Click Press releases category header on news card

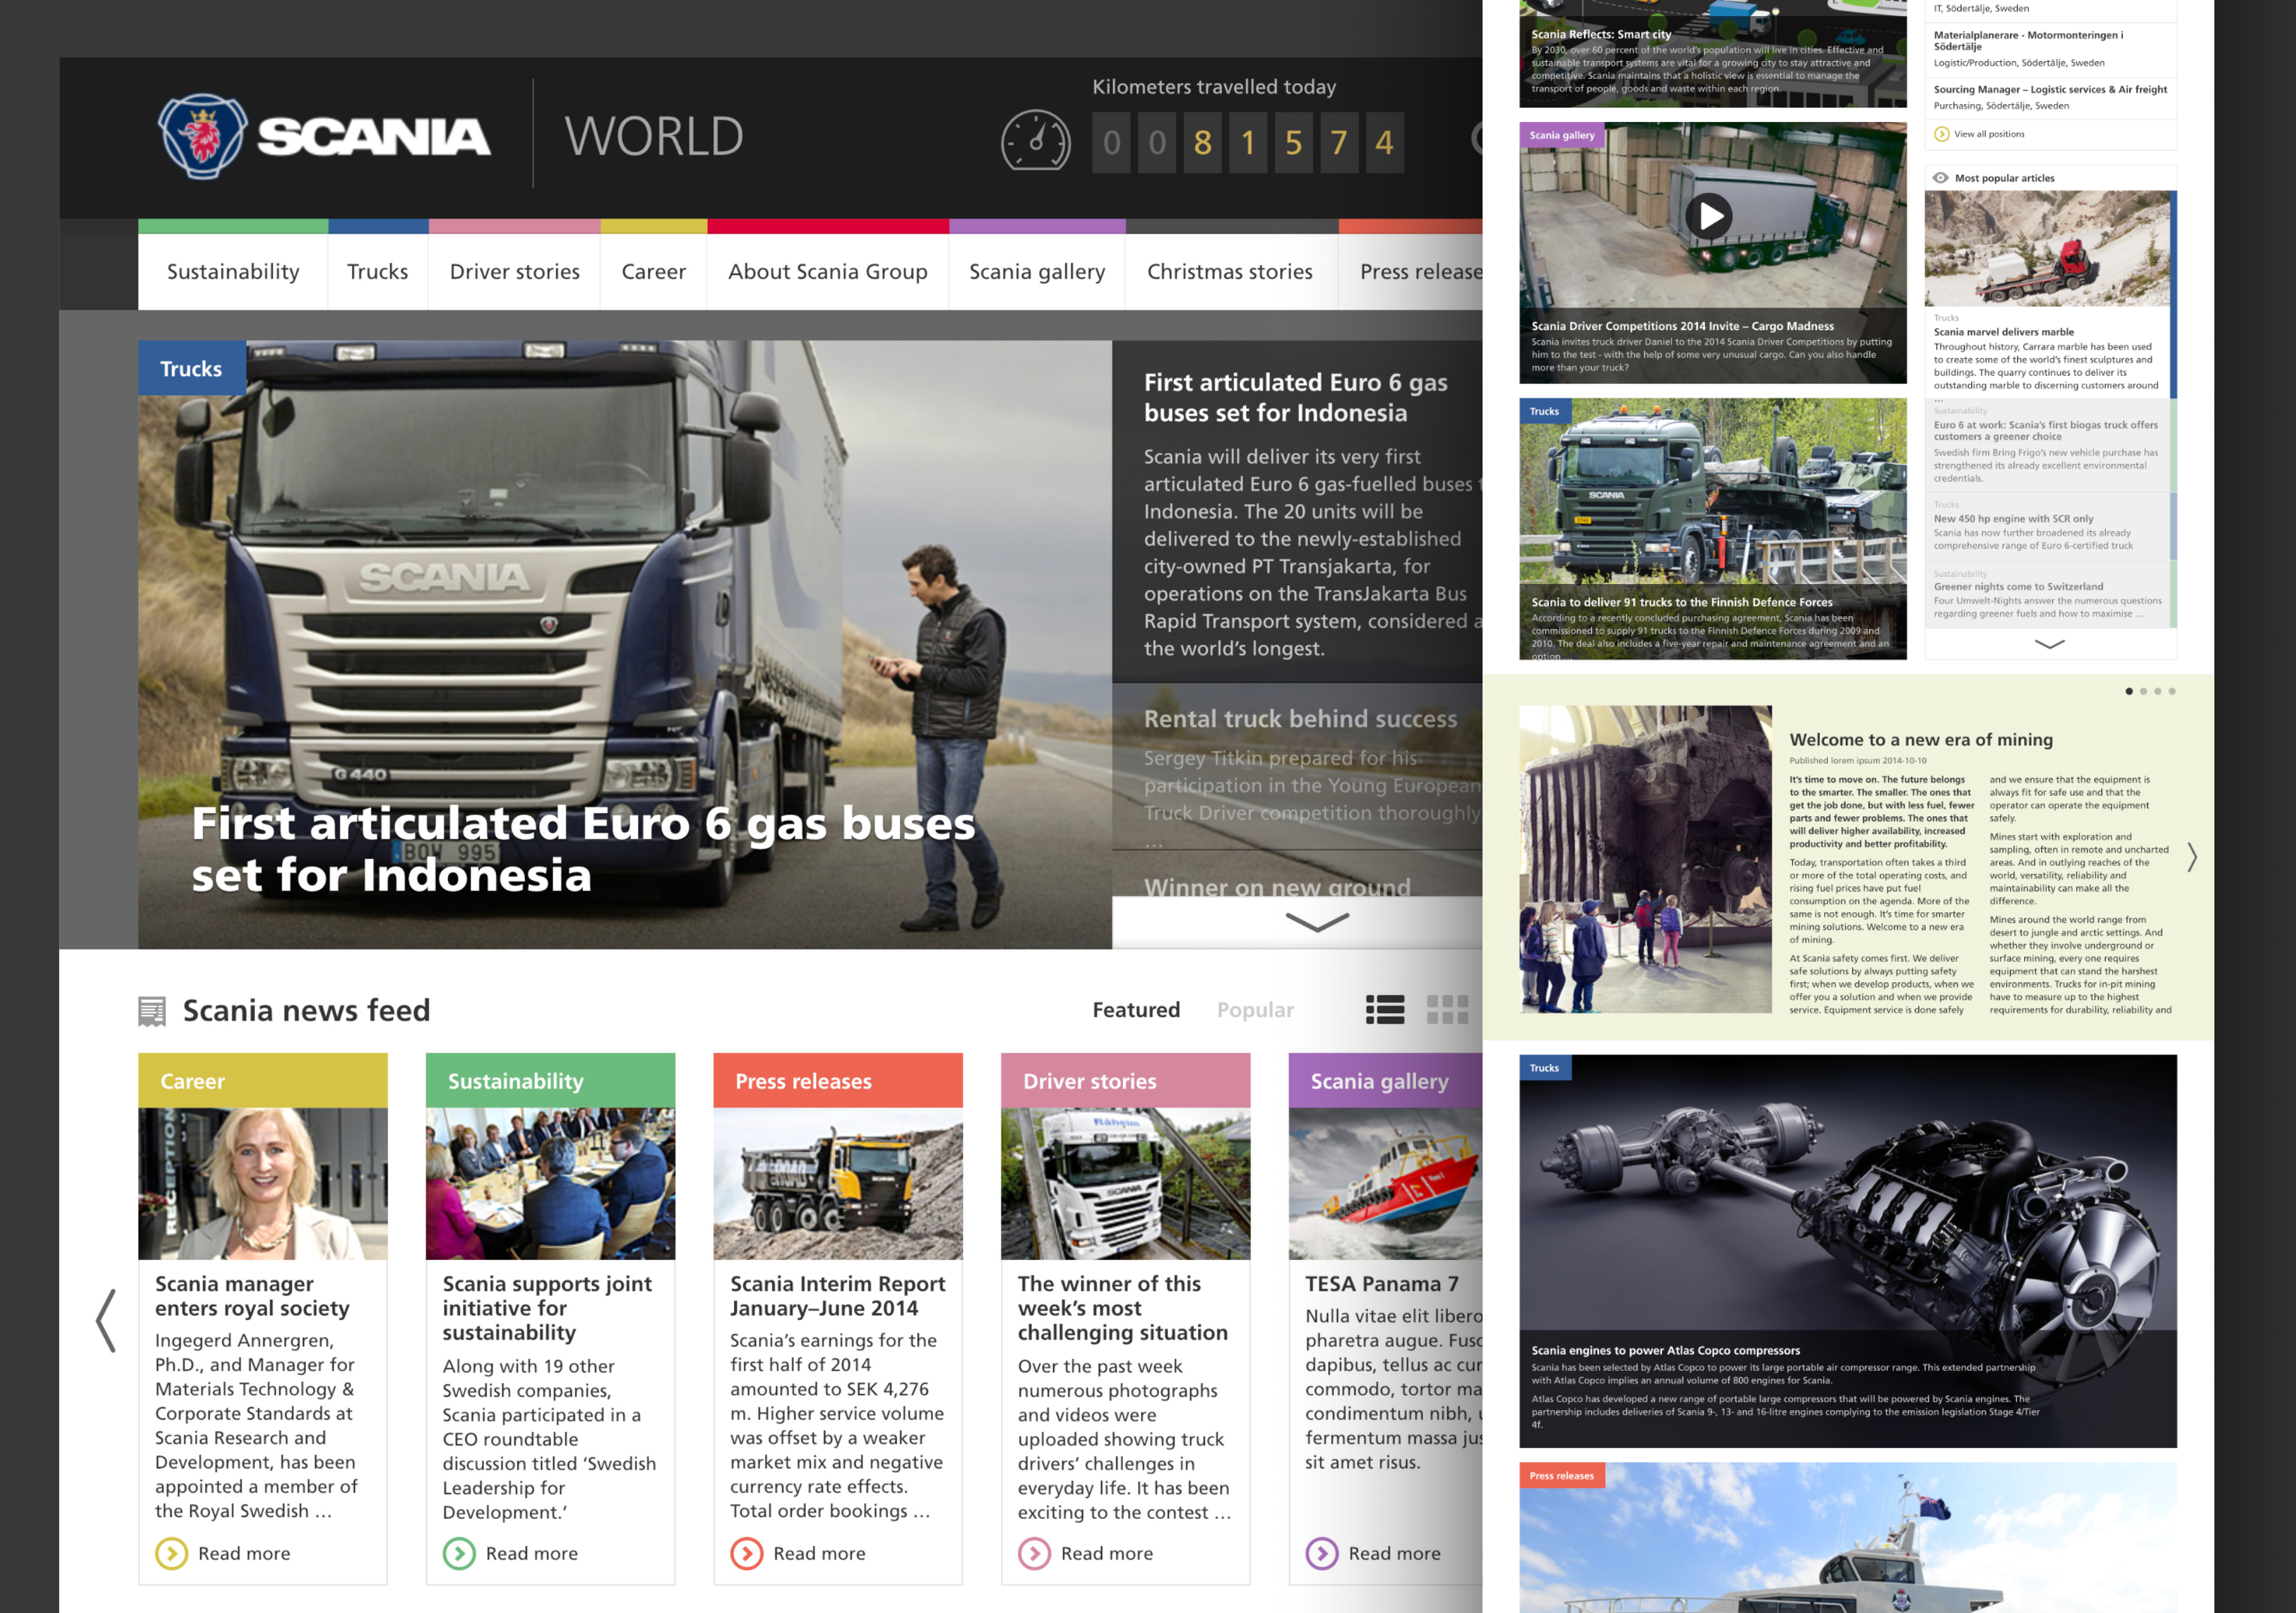pyautogui.click(x=838, y=1081)
